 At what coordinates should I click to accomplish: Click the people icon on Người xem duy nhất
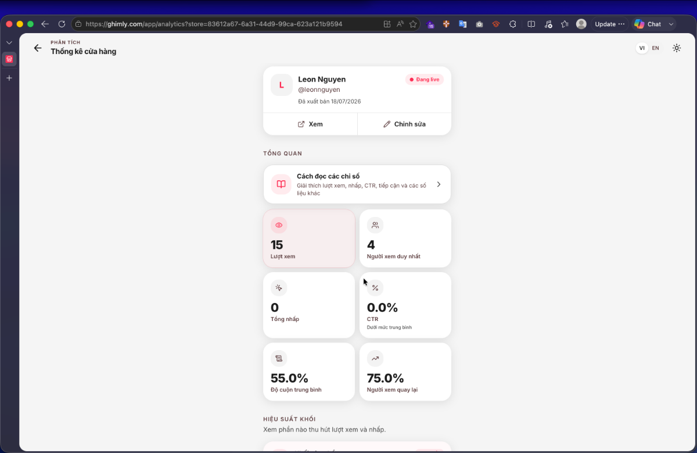pos(375,225)
